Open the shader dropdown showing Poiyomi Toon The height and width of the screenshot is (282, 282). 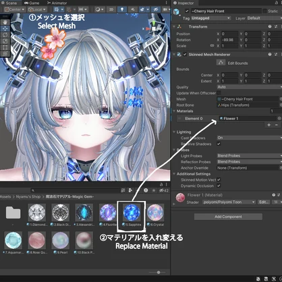(x=229, y=202)
